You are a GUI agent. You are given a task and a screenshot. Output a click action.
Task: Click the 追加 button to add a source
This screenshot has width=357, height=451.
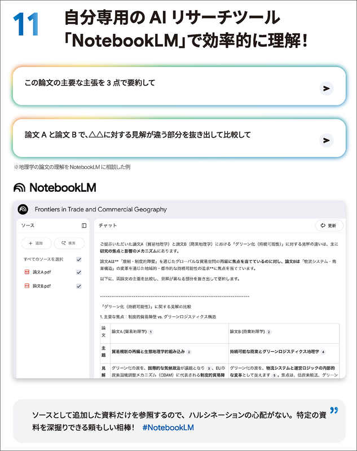[x=36, y=243]
